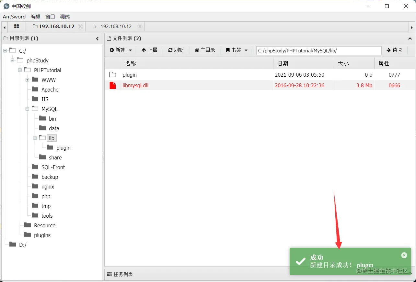
Task: Open the 编辑 menu
Action: 36,17
